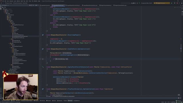Viewport: 183px width, 103px height.
Task: Open the Hopper run configuration dropdown
Action: coord(162,3)
